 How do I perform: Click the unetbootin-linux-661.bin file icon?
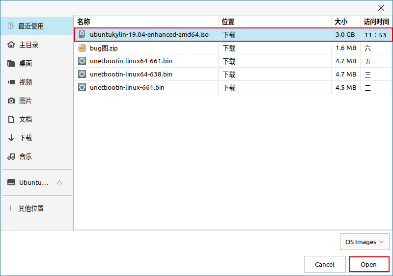(82, 87)
